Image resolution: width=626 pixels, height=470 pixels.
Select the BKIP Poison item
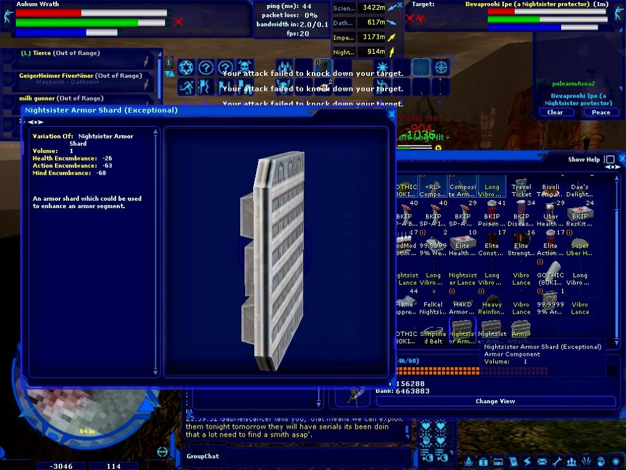492,216
